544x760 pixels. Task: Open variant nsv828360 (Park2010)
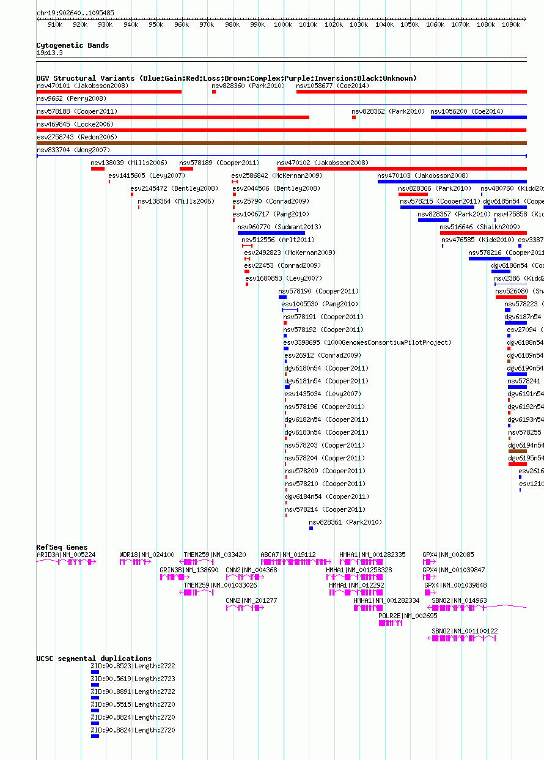[x=249, y=86]
